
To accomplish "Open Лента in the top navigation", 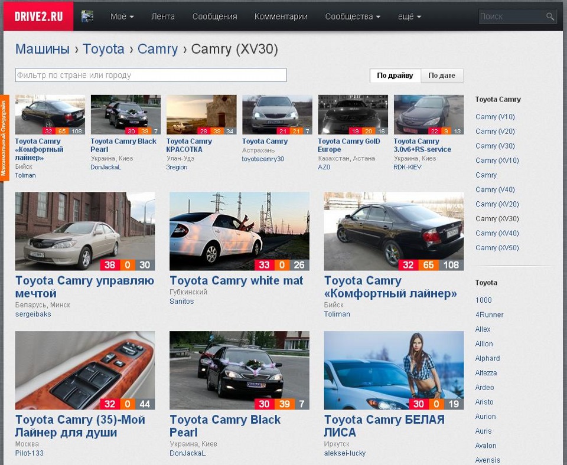I will pyautogui.click(x=163, y=17).
